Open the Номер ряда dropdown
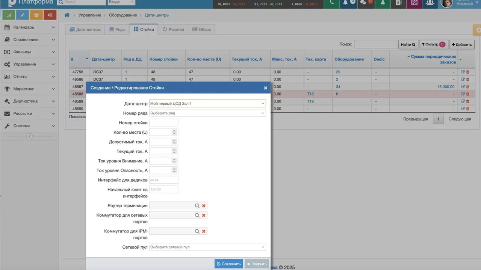Viewport: 481px width, 270px height. tap(207, 113)
